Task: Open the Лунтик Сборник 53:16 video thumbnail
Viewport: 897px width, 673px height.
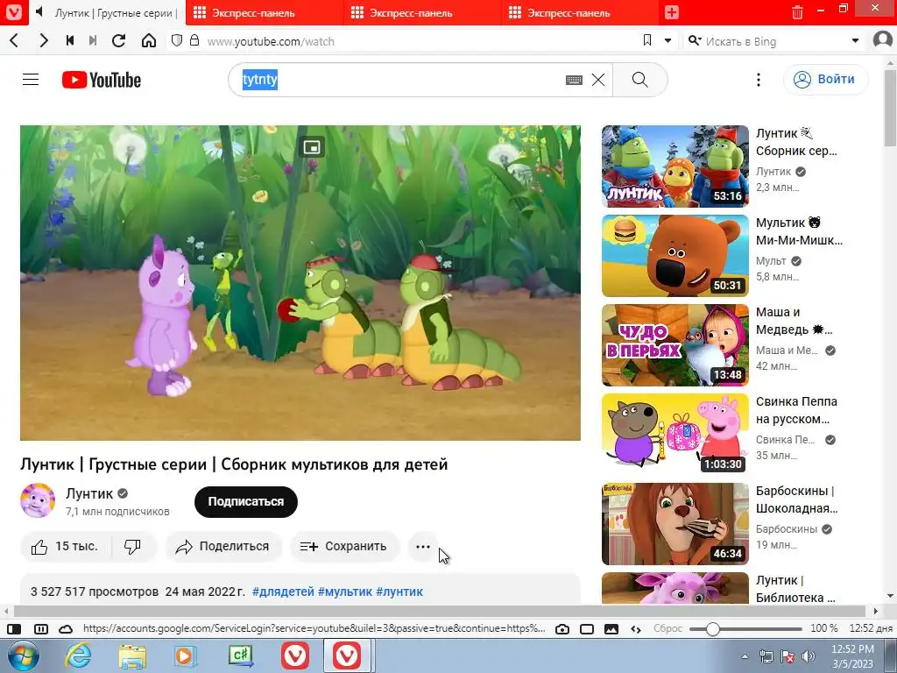Action: tap(675, 166)
